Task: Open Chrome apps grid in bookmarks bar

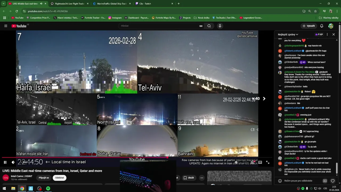Action: click(x=5, y=18)
